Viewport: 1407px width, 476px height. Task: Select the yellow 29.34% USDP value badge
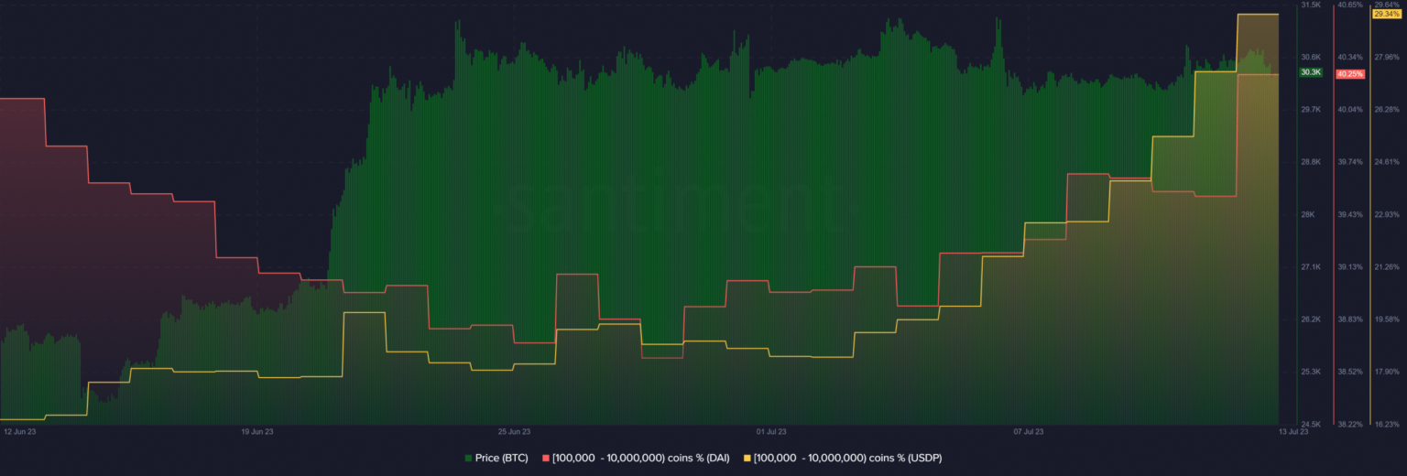[1384, 14]
